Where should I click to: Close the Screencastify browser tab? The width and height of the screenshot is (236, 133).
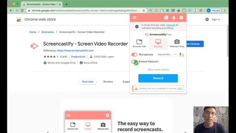tap(60, 4)
